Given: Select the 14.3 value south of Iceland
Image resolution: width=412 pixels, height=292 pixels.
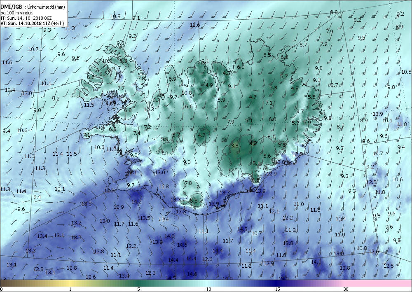Looking at the screenshot, I should pyautogui.click(x=242, y=229).
